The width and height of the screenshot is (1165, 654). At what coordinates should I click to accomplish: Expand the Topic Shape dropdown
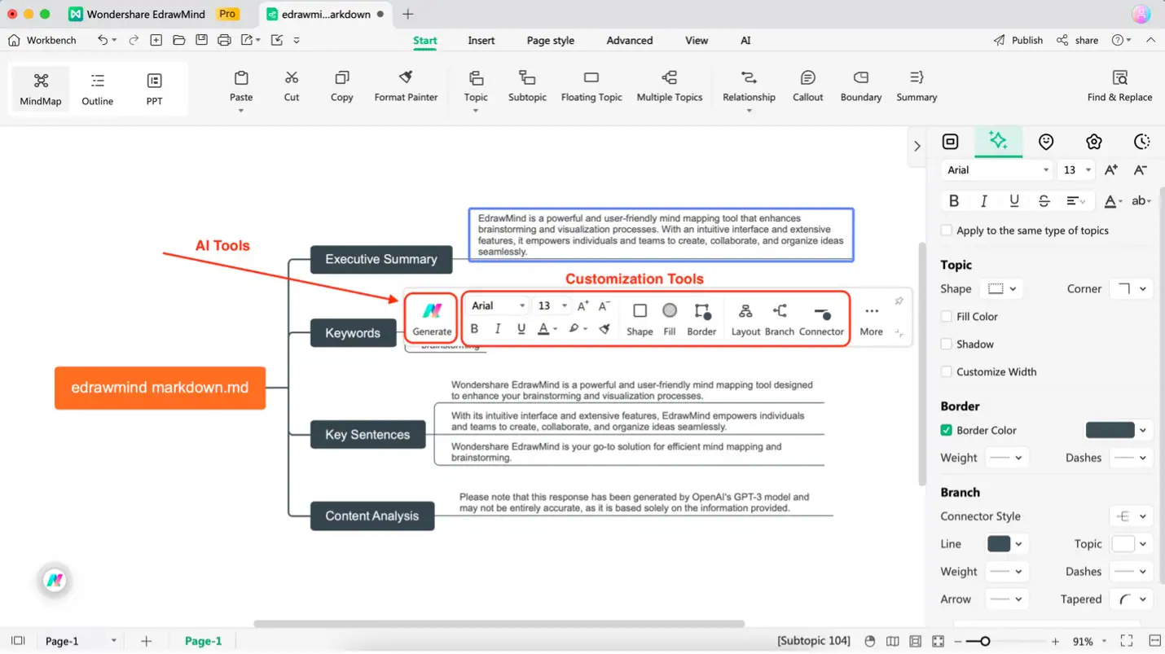(x=1002, y=289)
